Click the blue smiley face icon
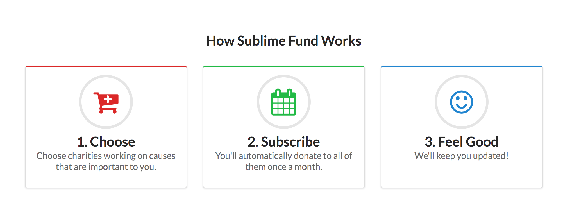 [x=462, y=102]
